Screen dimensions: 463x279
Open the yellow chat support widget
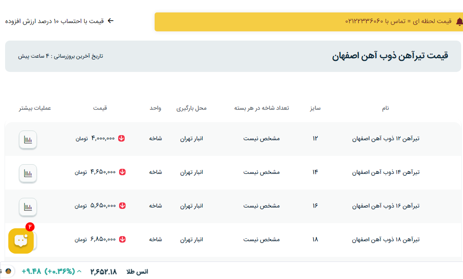pyautogui.click(x=21, y=240)
